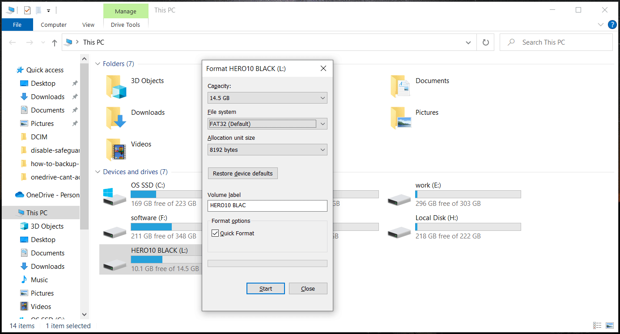620x334 pixels.
Task: Click the navigate up arrow
Action: tap(54, 42)
